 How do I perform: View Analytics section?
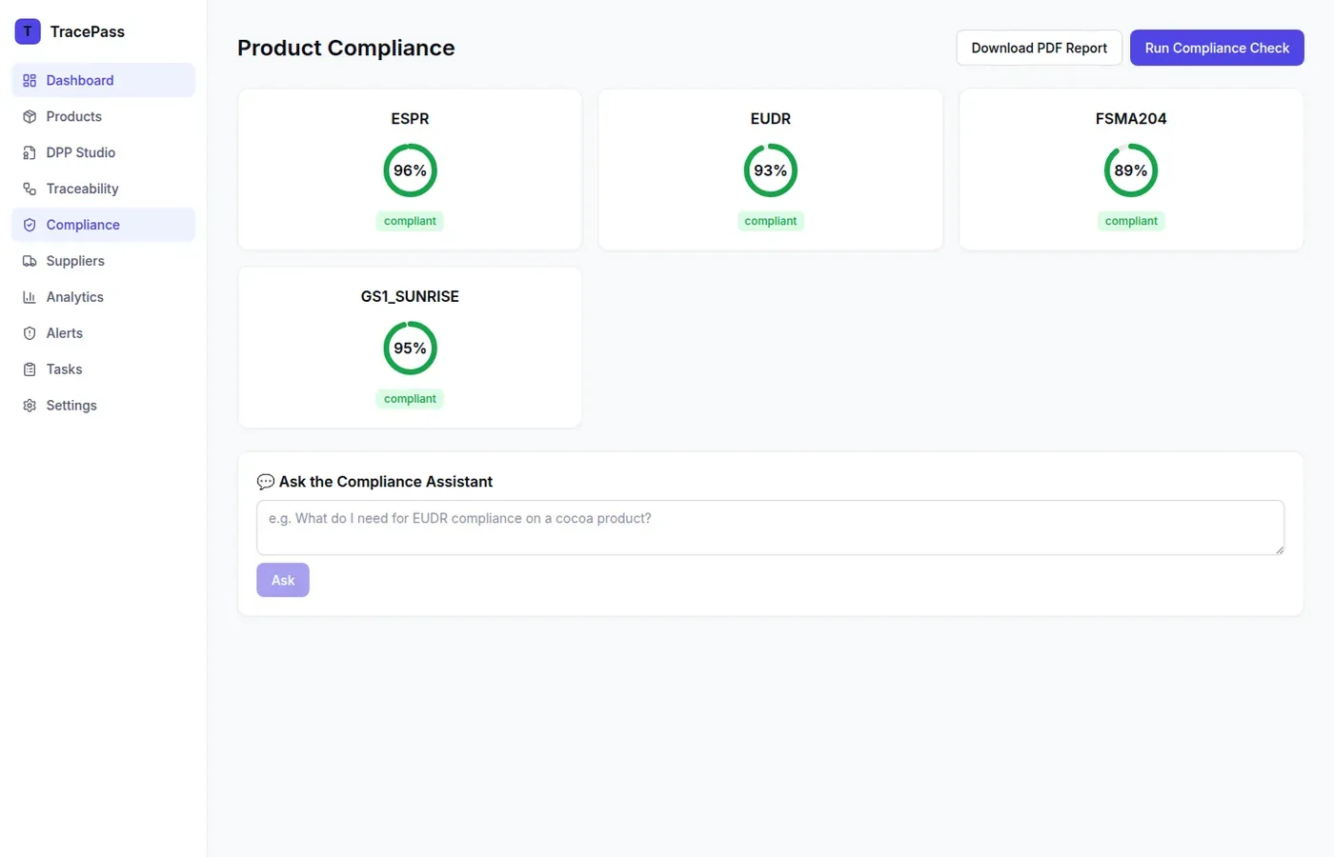103,298
